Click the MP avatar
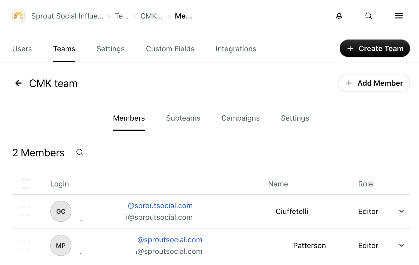419x265 pixels. [x=61, y=245]
